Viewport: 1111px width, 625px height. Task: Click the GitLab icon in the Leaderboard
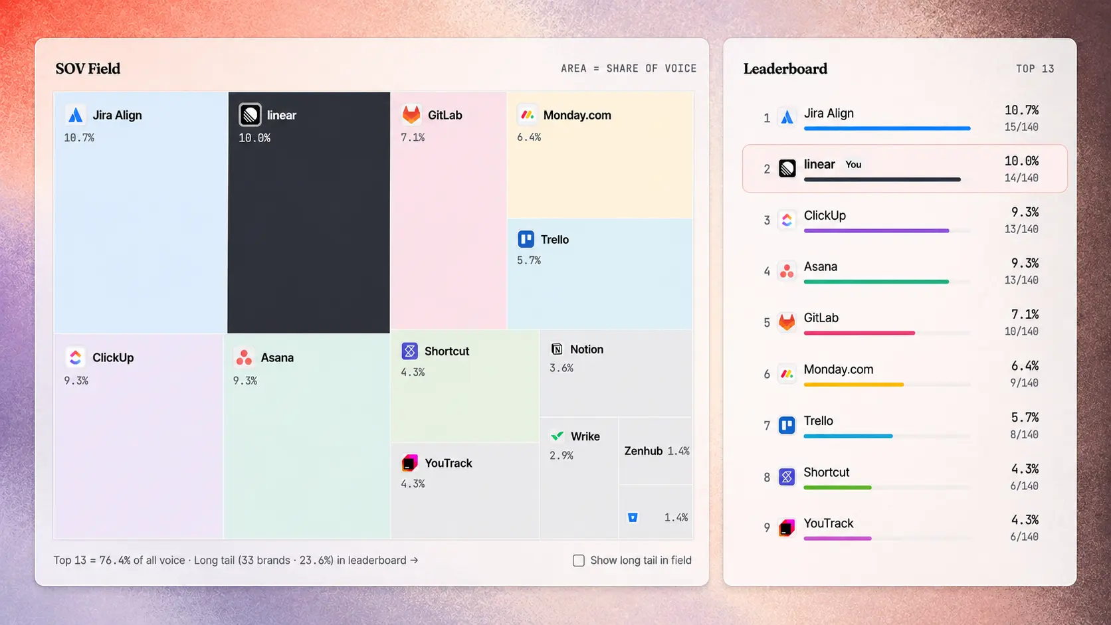(787, 322)
